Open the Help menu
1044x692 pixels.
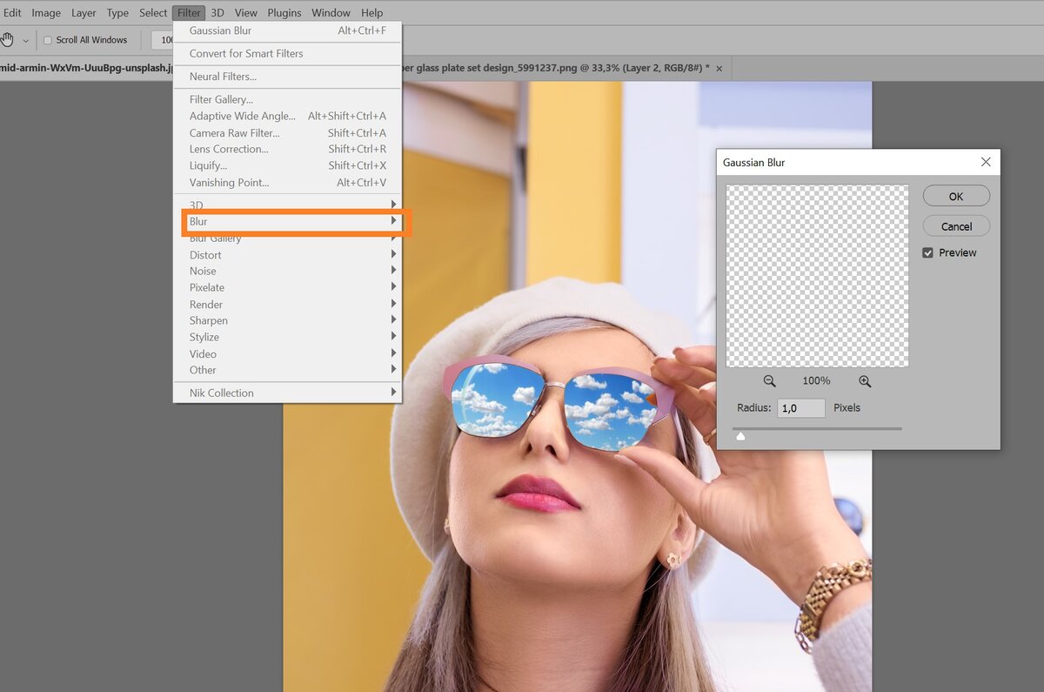pyautogui.click(x=371, y=13)
